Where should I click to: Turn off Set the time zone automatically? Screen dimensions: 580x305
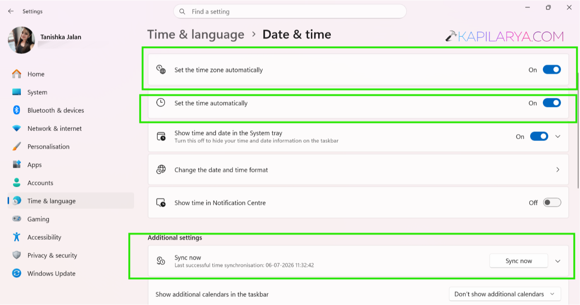click(551, 70)
